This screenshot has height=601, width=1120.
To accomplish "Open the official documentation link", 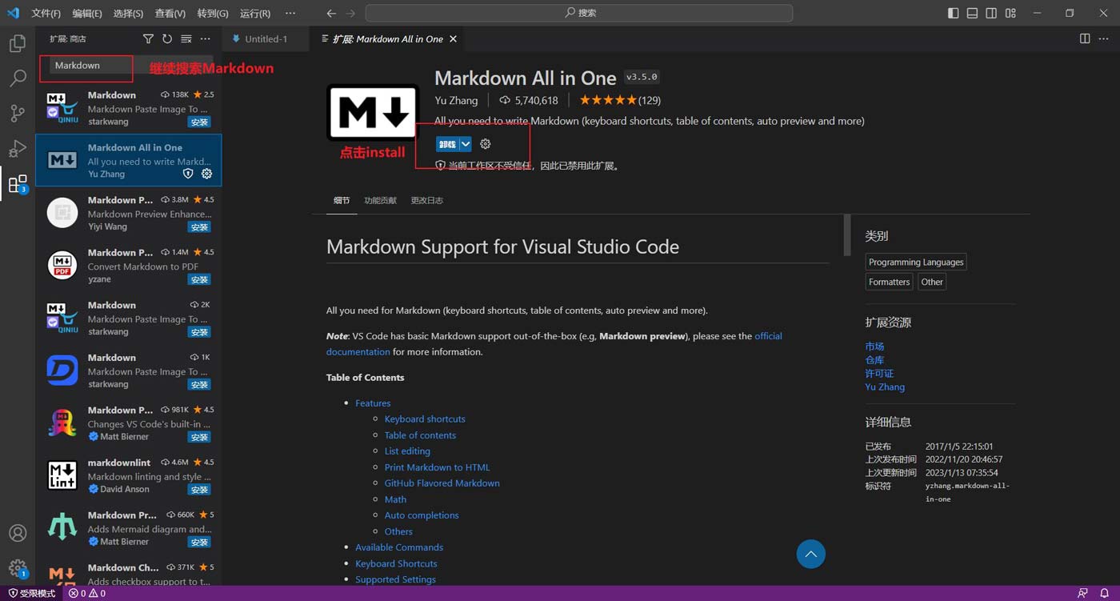I will (x=554, y=344).
